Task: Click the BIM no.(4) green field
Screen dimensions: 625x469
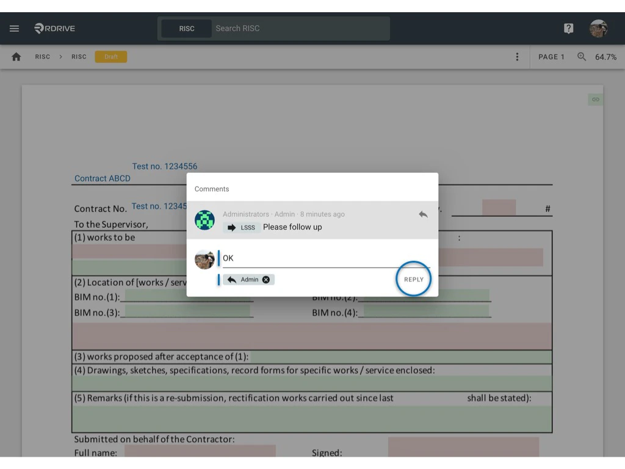Action: click(x=427, y=311)
